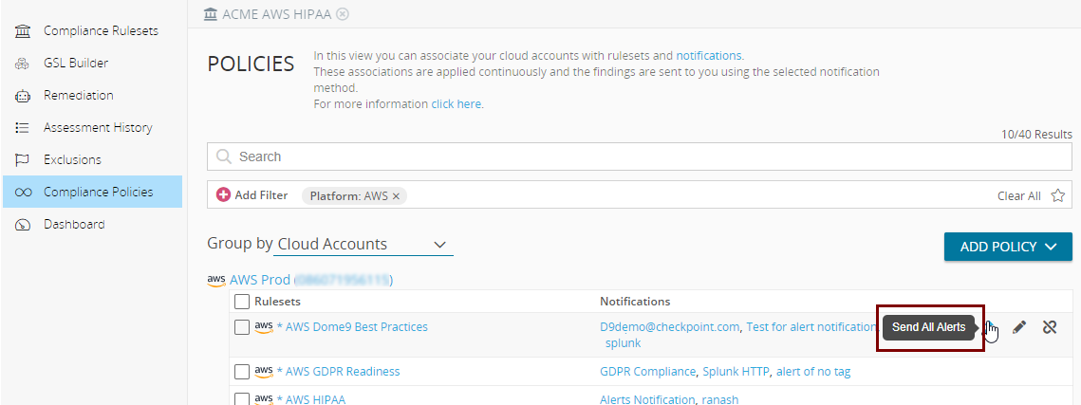Check the AWS HIPAA row checkbox

tap(242, 398)
